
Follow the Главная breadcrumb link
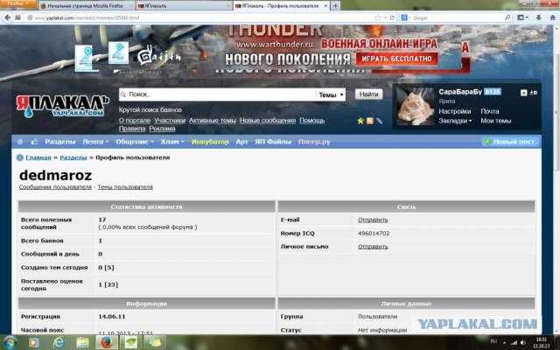(x=38, y=157)
